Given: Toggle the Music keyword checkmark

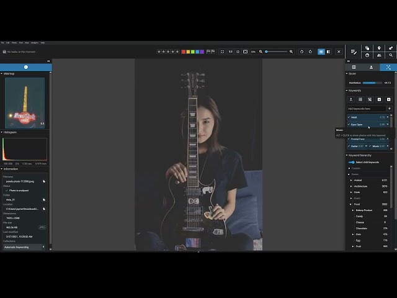Looking at the screenshot, I should [x=370, y=147].
